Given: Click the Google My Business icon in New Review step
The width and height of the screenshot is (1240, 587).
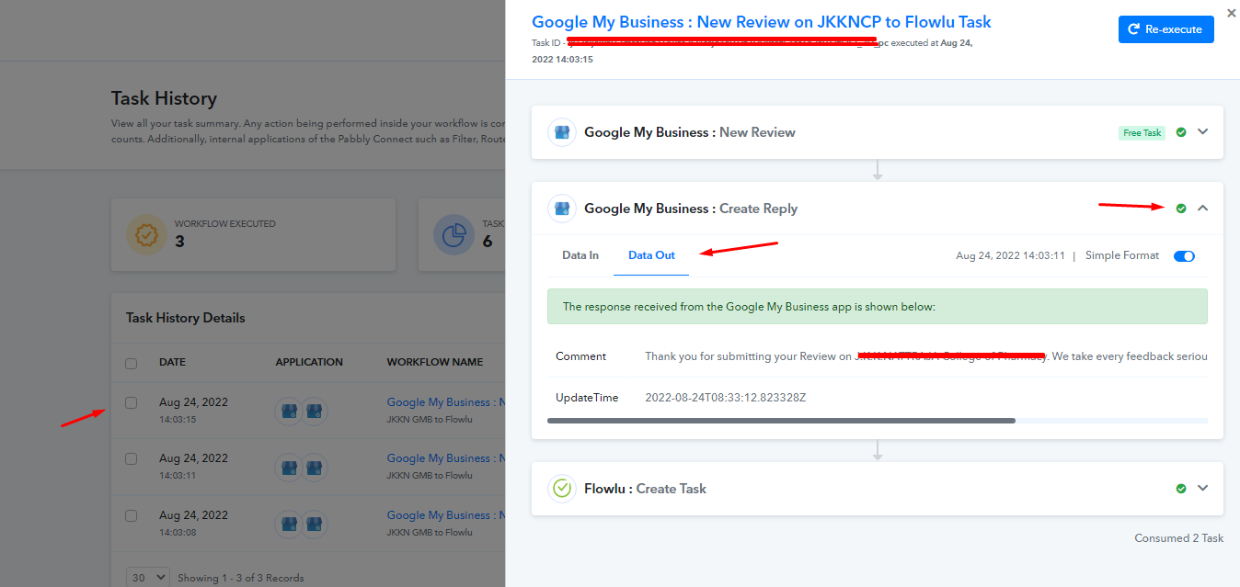Looking at the screenshot, I should (562, 132).
